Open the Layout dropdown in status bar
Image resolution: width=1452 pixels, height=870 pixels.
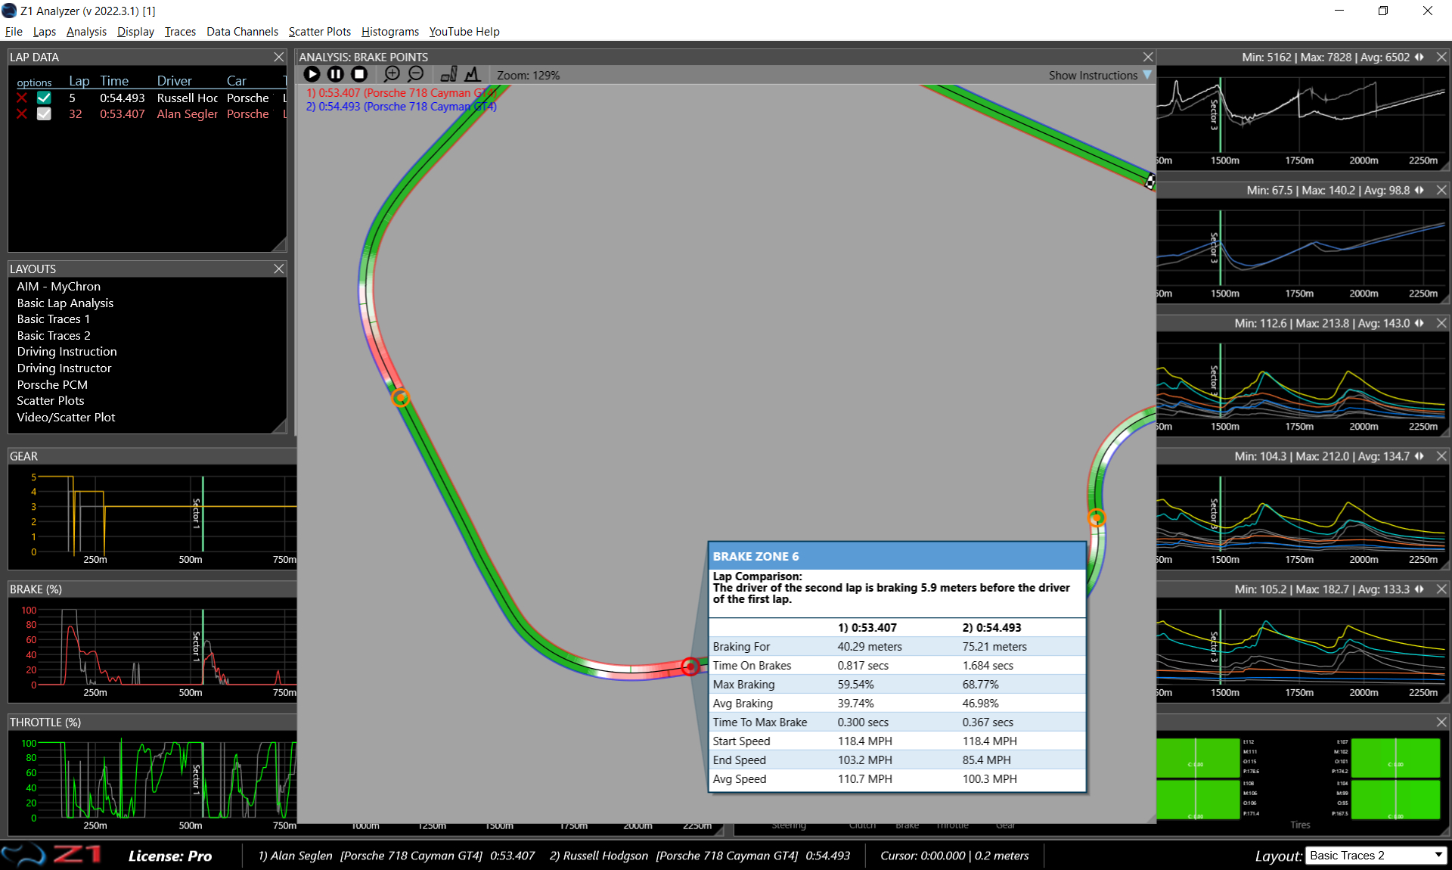tap(1376, 855)
